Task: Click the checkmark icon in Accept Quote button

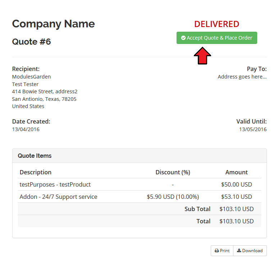Action: coord(183,38)
